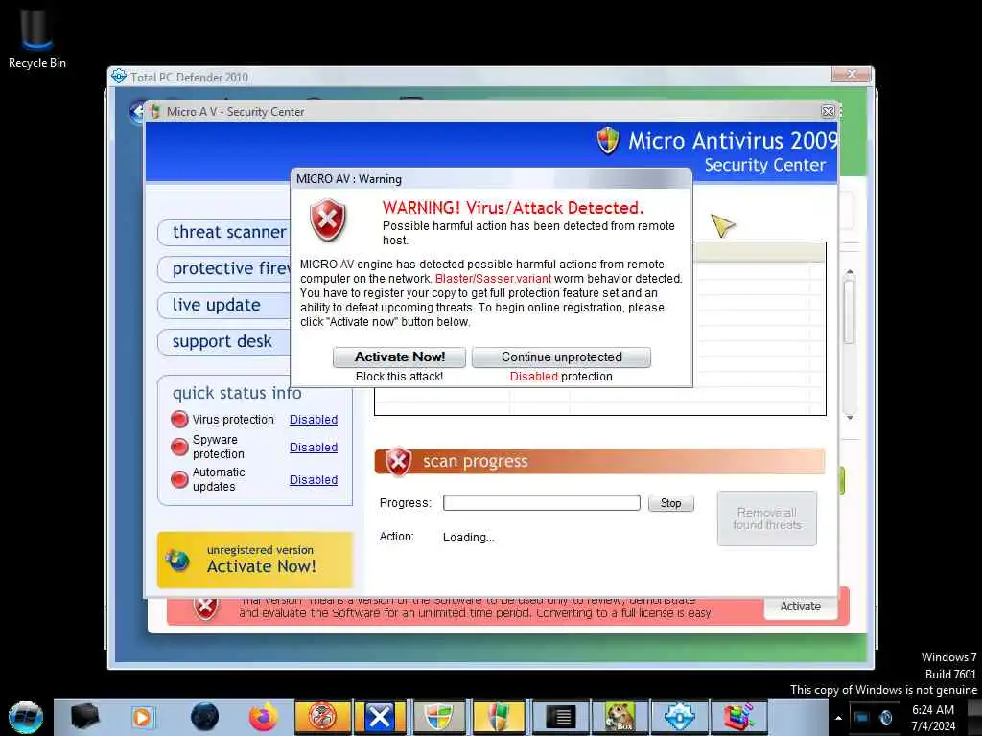Click Disabled link next to Spyware protection
Screen dimensions: 982x736
(x=314, y=447)
